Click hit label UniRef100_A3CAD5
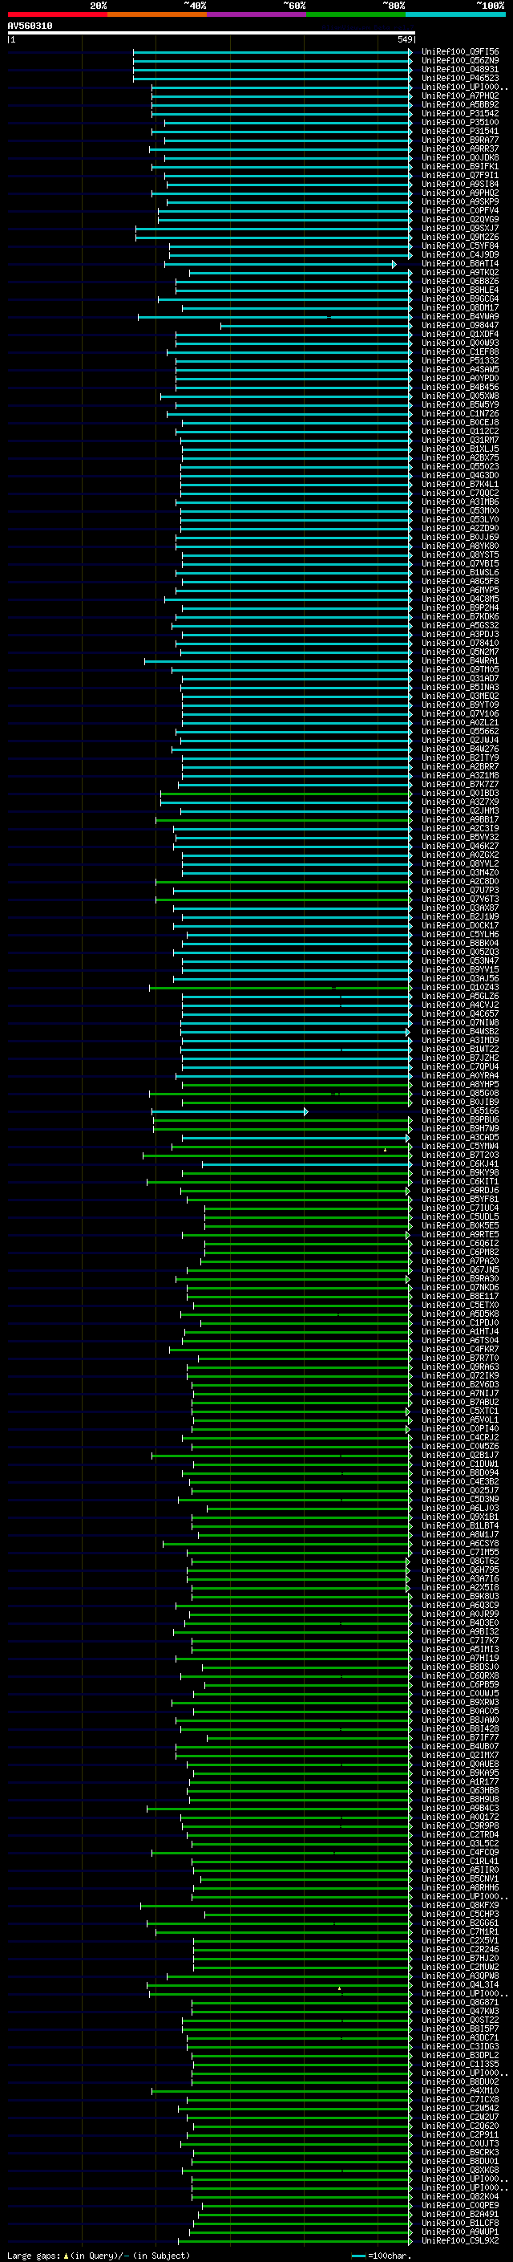 pos(459,1138)
